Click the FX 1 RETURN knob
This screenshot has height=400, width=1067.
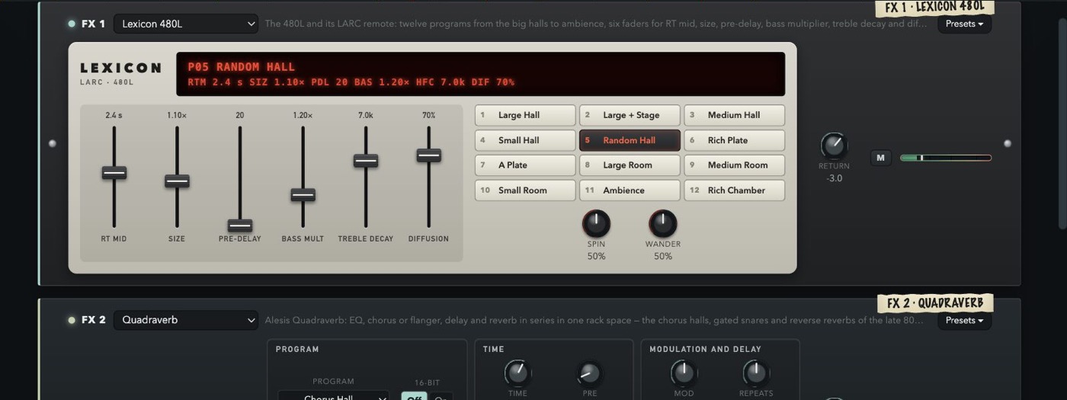[834, 146]
